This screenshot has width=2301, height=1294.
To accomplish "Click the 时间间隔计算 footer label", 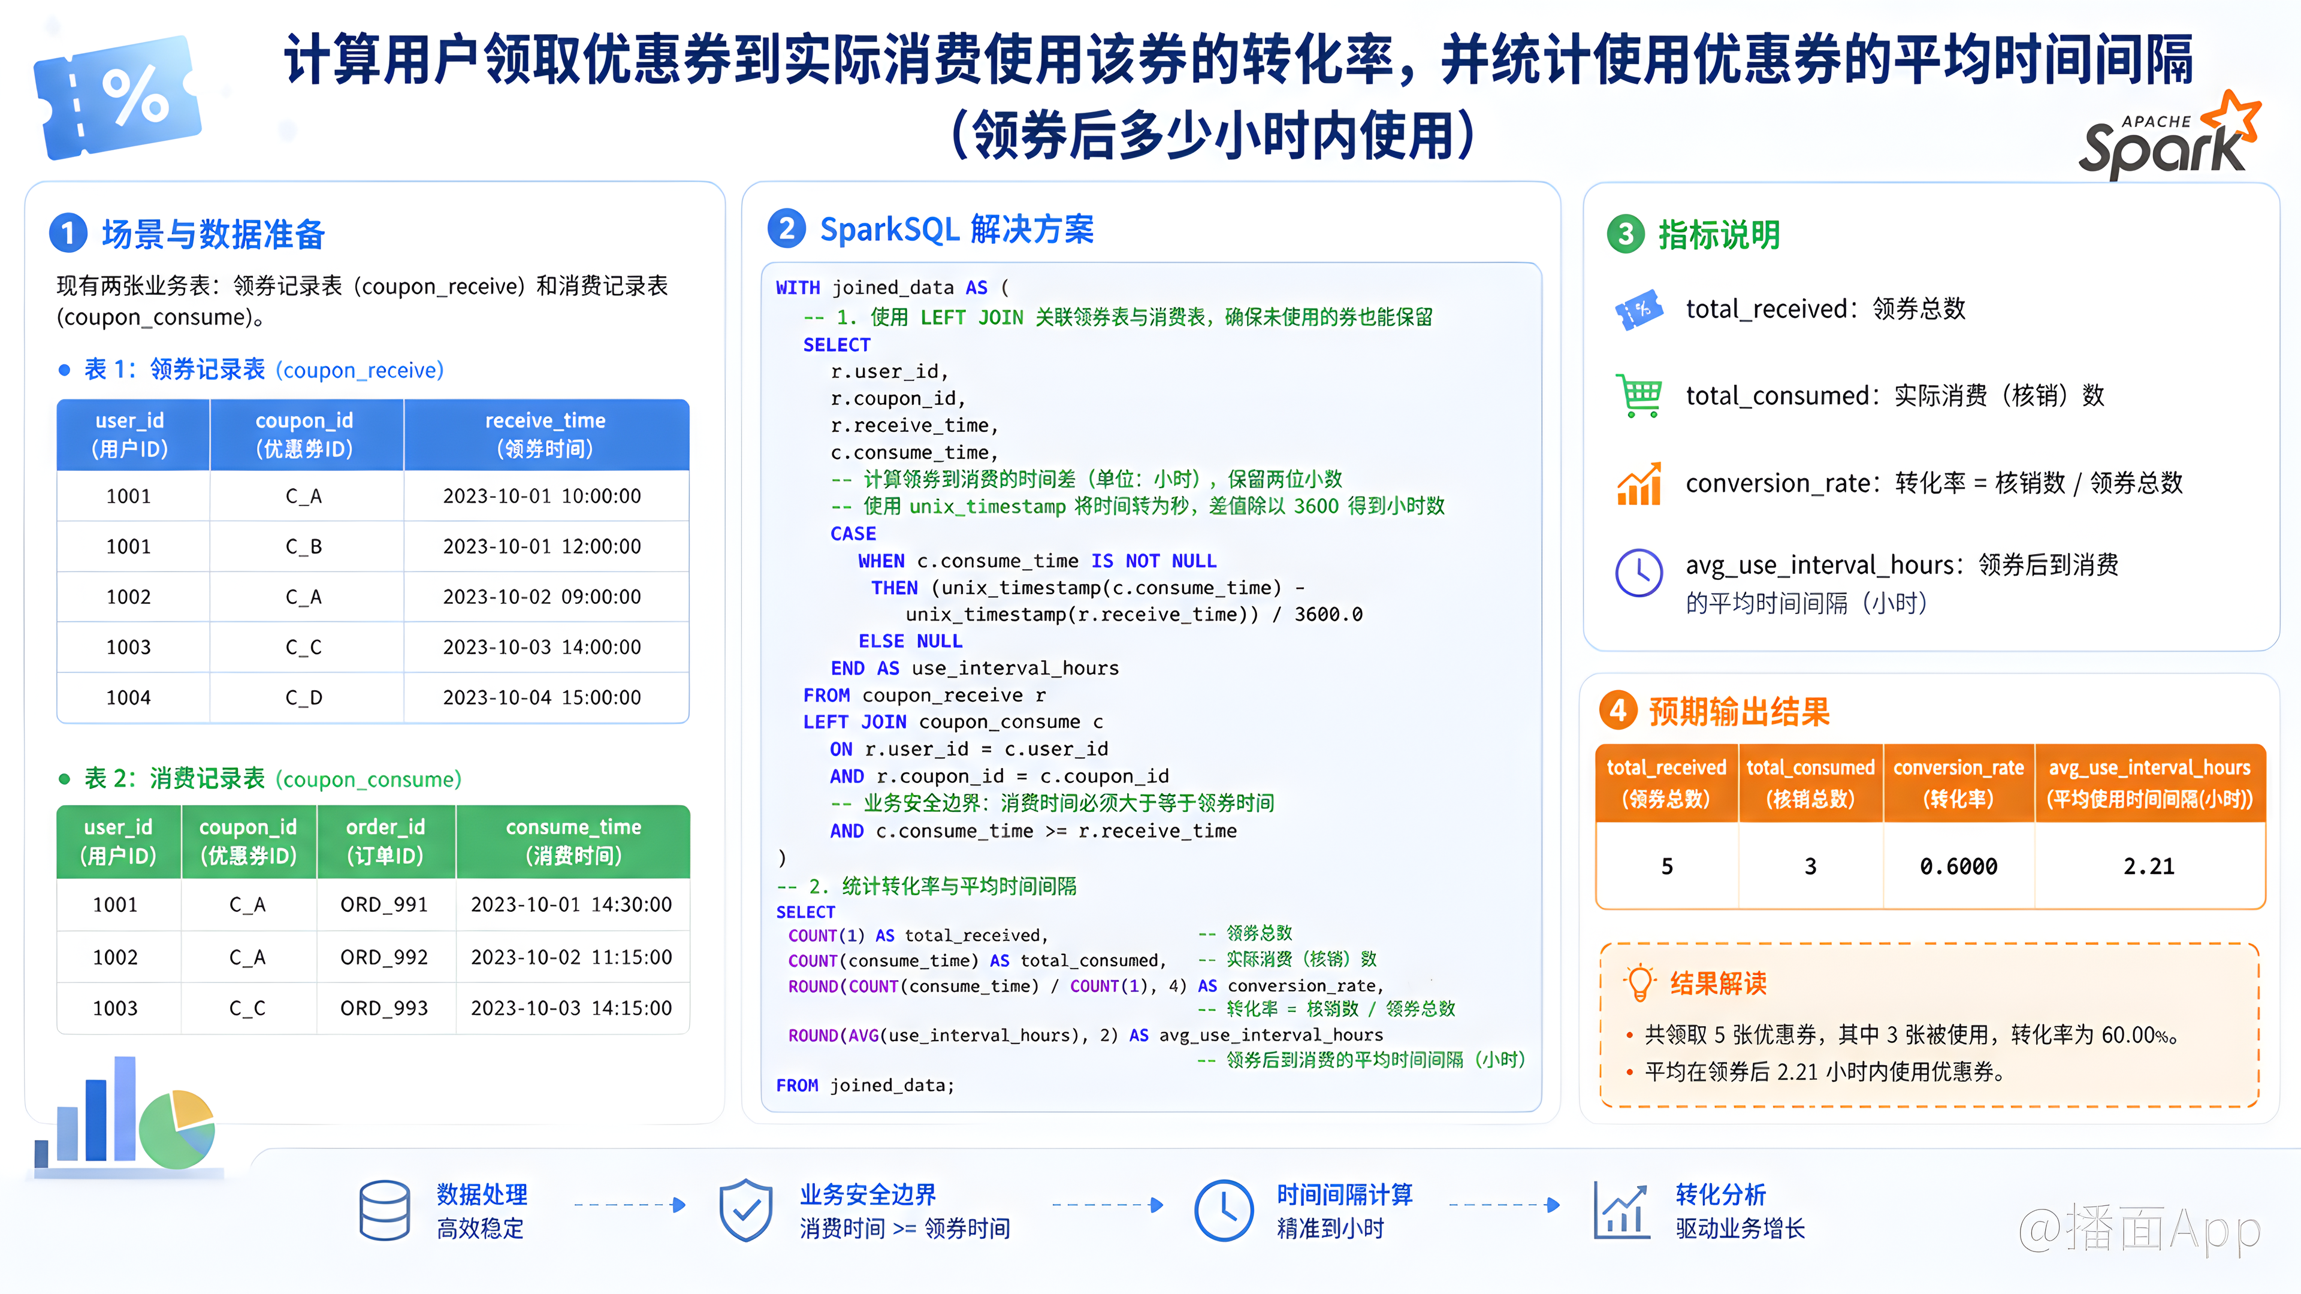I will tap(1344, 1194).
